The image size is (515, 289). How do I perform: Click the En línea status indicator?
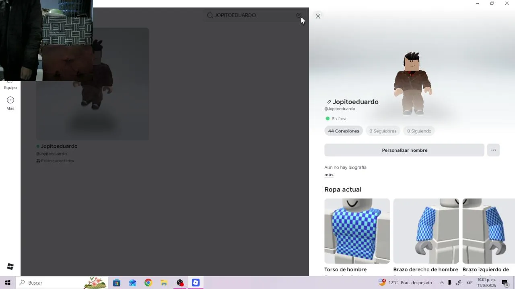(x=336, y=119)
